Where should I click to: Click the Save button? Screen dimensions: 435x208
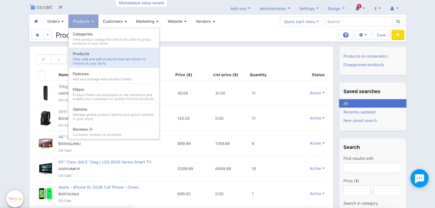click(381, 35)
